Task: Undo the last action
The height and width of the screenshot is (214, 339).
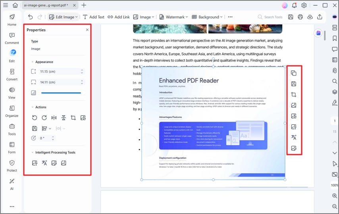Action: tap(31, 17)
